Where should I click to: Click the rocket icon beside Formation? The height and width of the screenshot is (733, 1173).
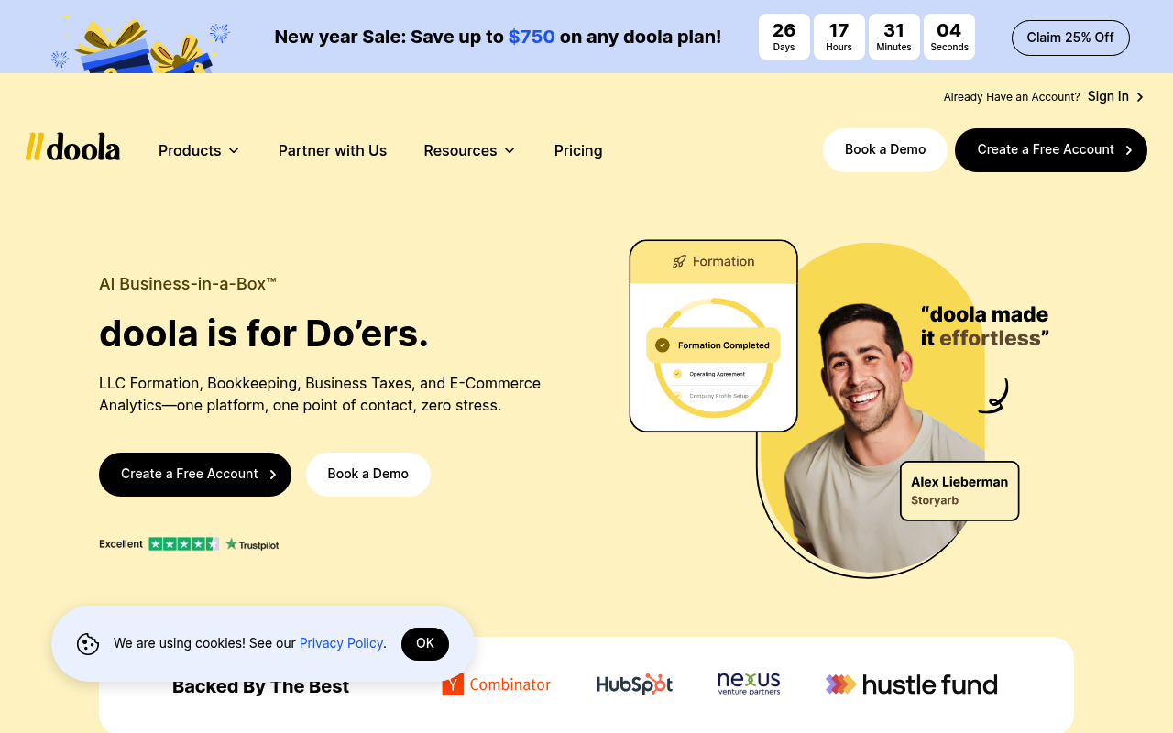pyautogui.click(x=679, y=261)
